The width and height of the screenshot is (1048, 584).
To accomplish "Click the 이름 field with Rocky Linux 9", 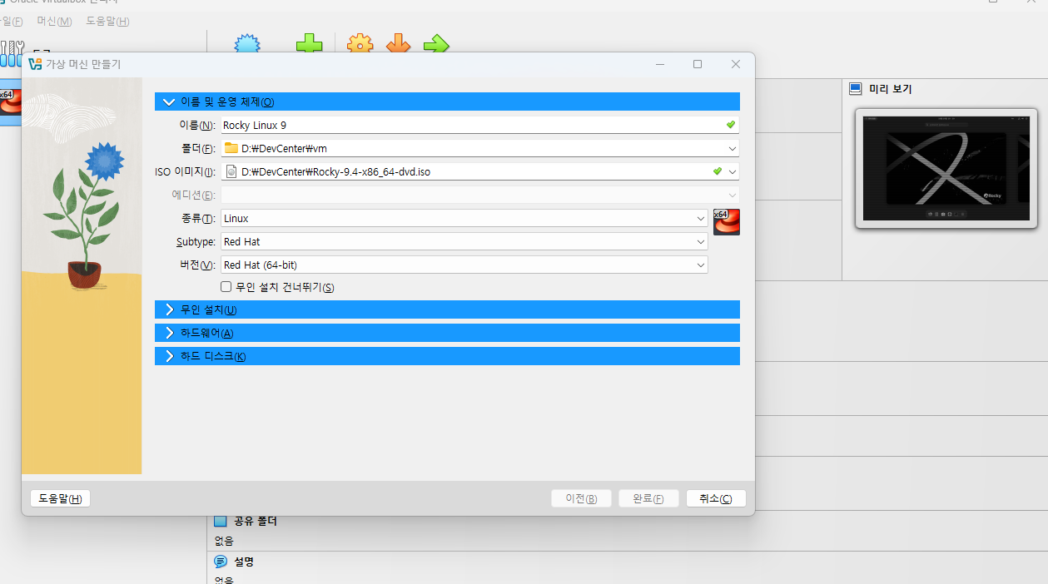I will 479,125.
